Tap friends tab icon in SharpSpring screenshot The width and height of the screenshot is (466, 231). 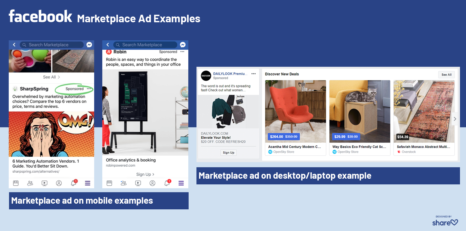[x=30, y=183]
